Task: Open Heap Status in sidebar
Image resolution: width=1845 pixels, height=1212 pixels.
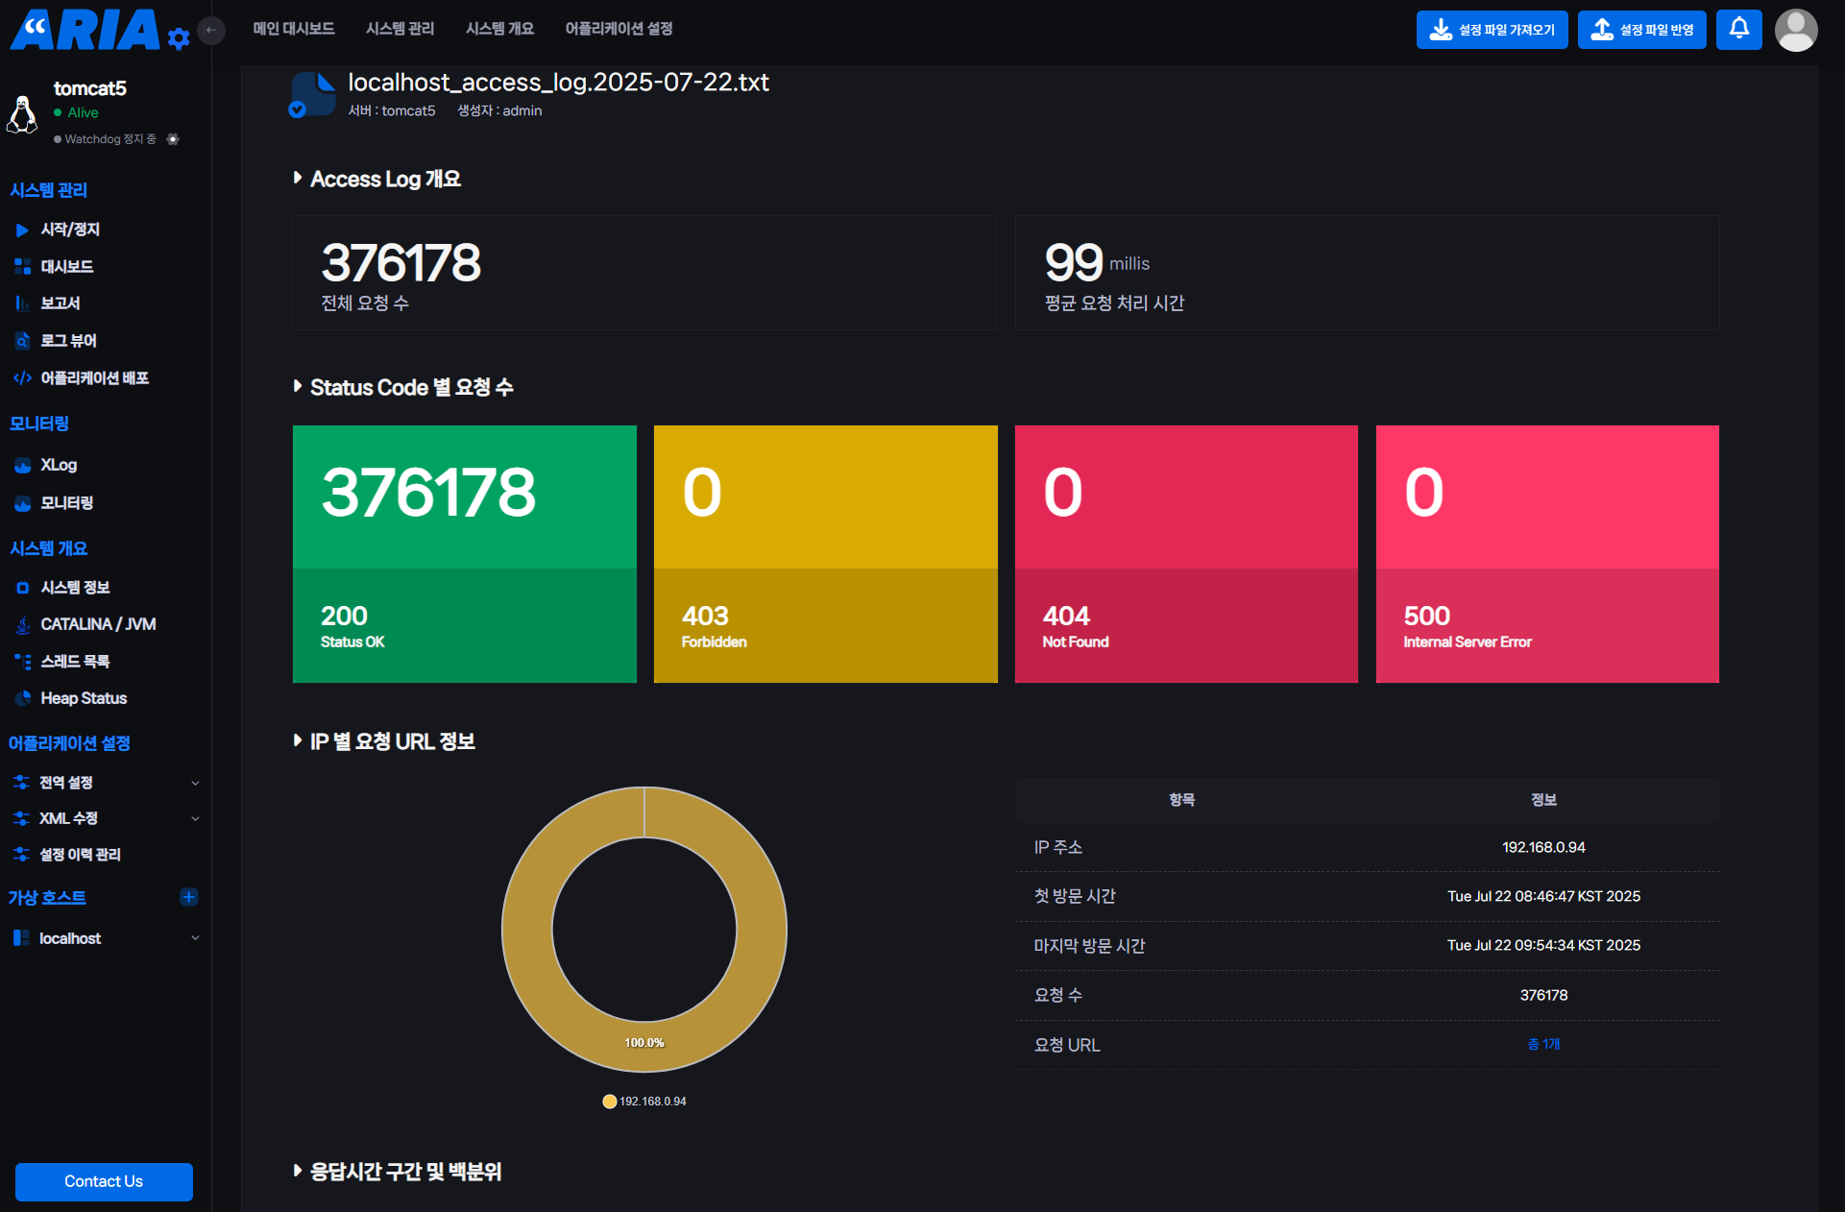Action: tap(84, 698)
